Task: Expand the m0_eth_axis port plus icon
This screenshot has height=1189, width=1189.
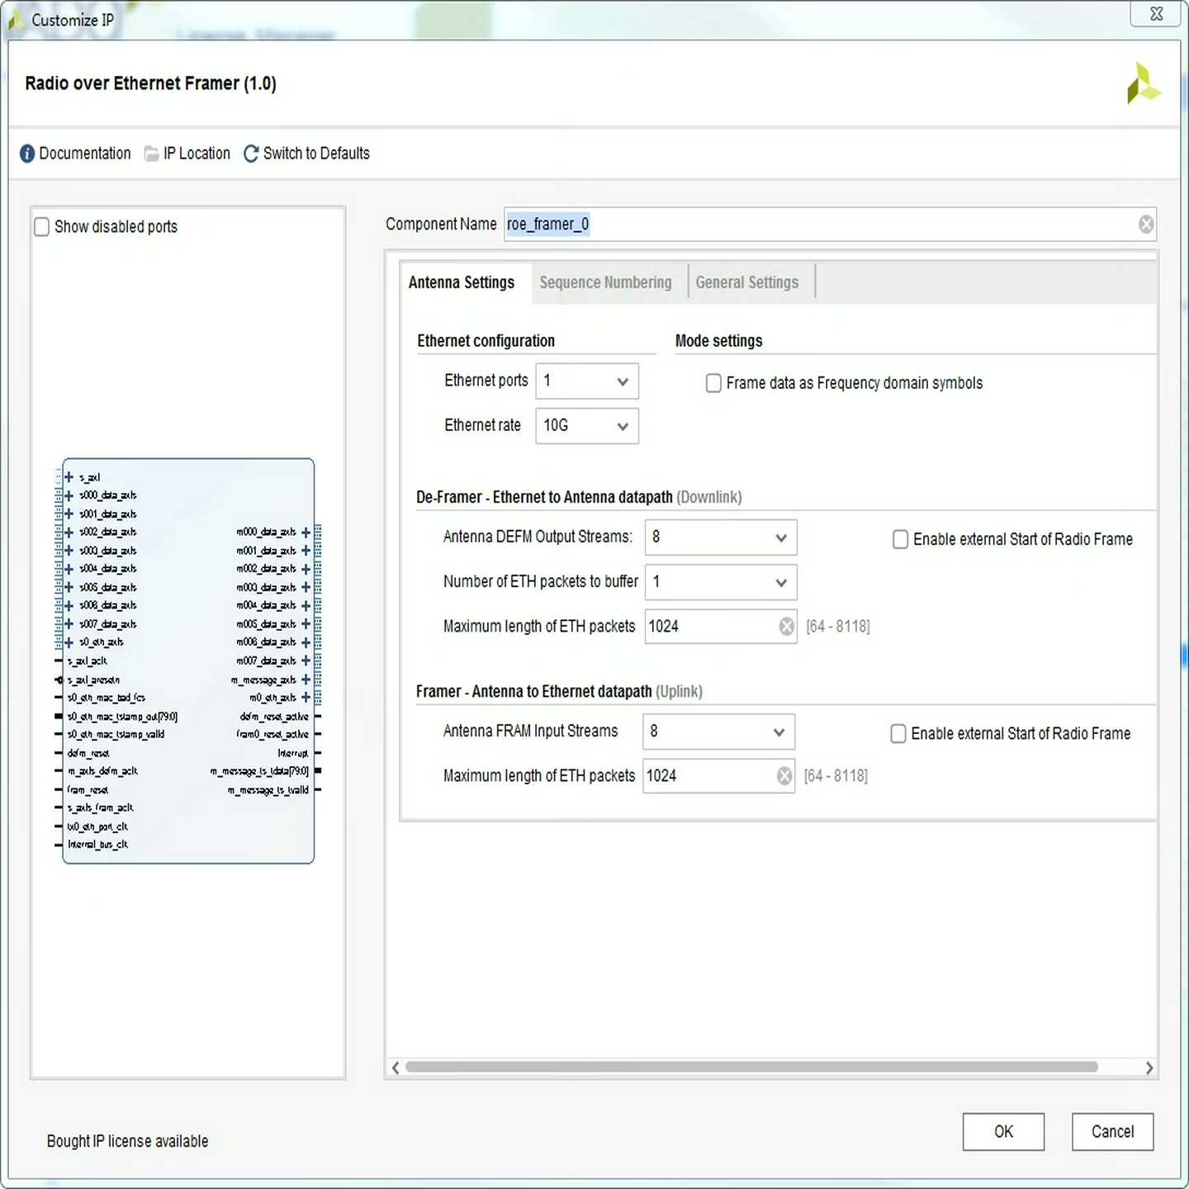Action: pos(306,698)
